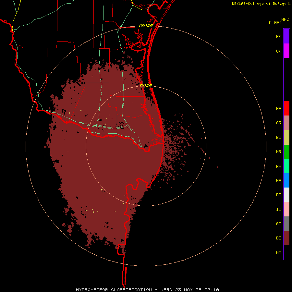The height and width of the screenshot is (292, 292).
Task: Click the GC legend label
Action: point(278,224)
